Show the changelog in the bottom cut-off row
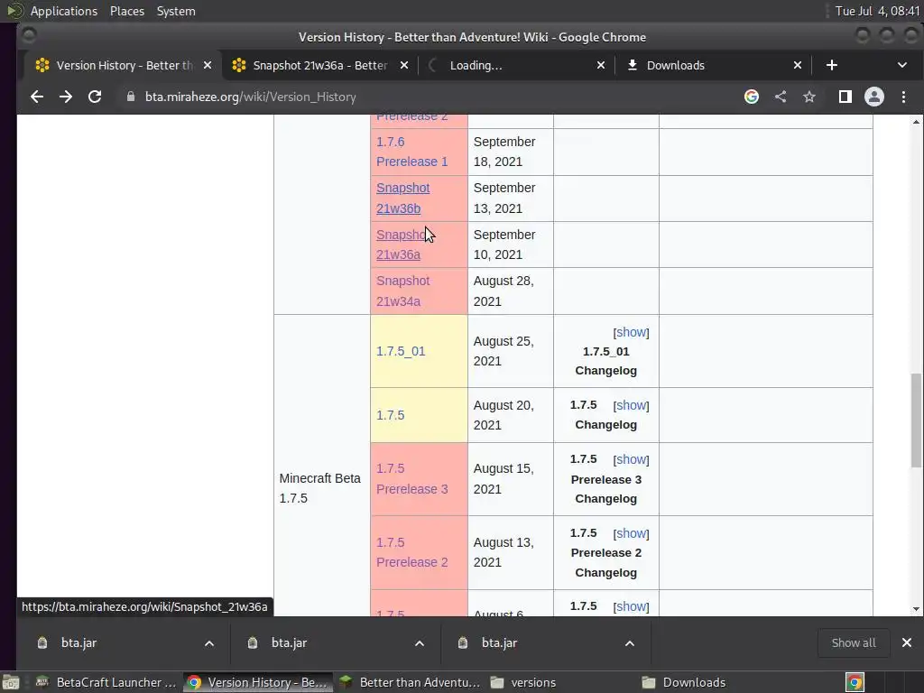924x693 pixels. (631, 606)
